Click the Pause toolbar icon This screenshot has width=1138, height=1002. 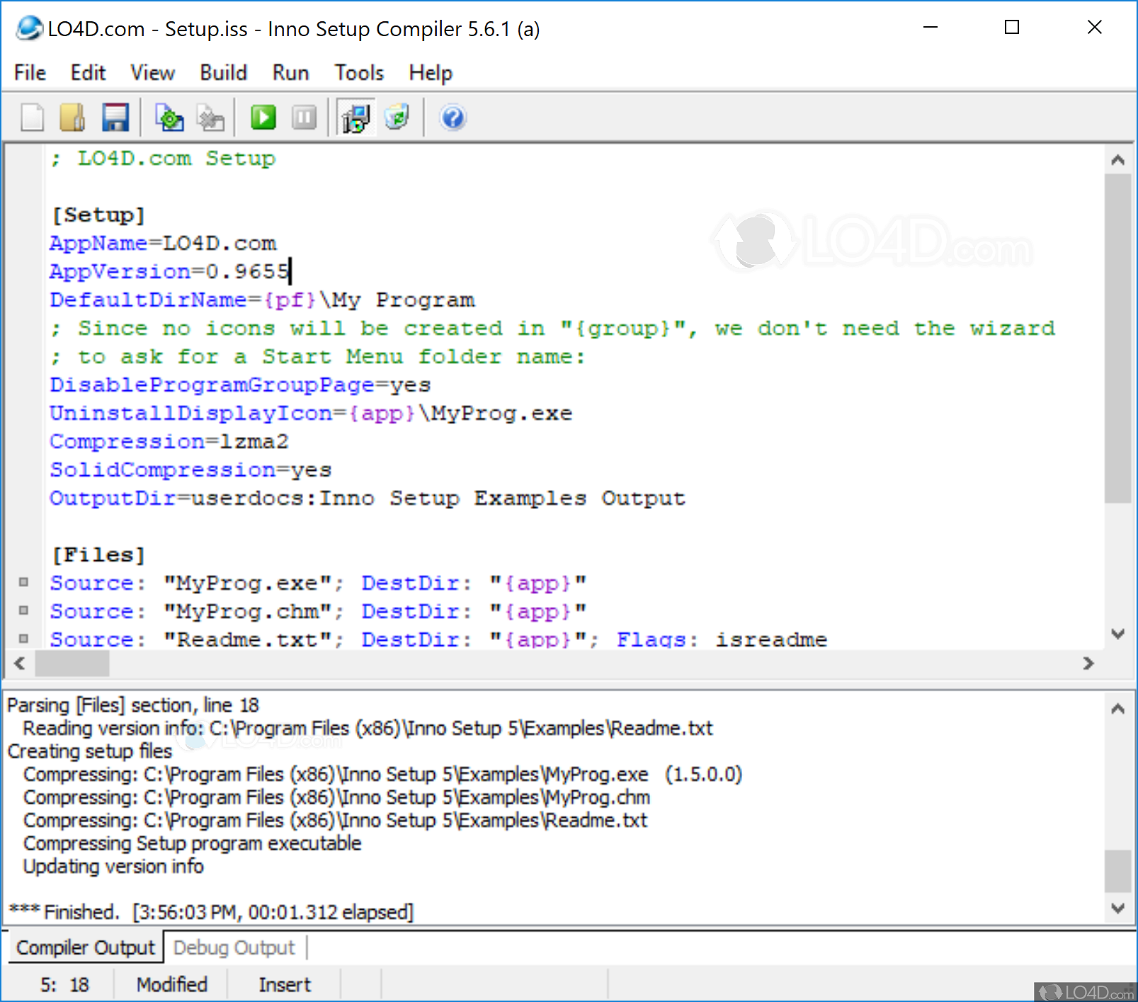(x=305, y=118)
